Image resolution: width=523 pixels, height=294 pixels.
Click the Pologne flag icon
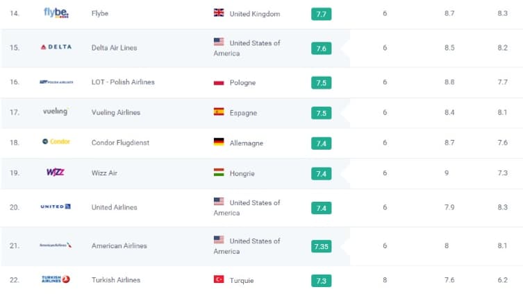click(219, 83)
